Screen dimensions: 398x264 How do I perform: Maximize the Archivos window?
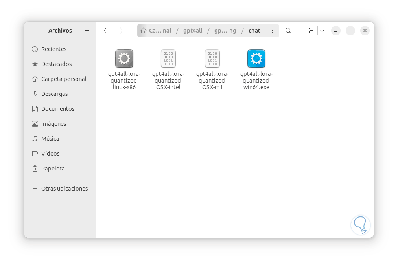350,31
